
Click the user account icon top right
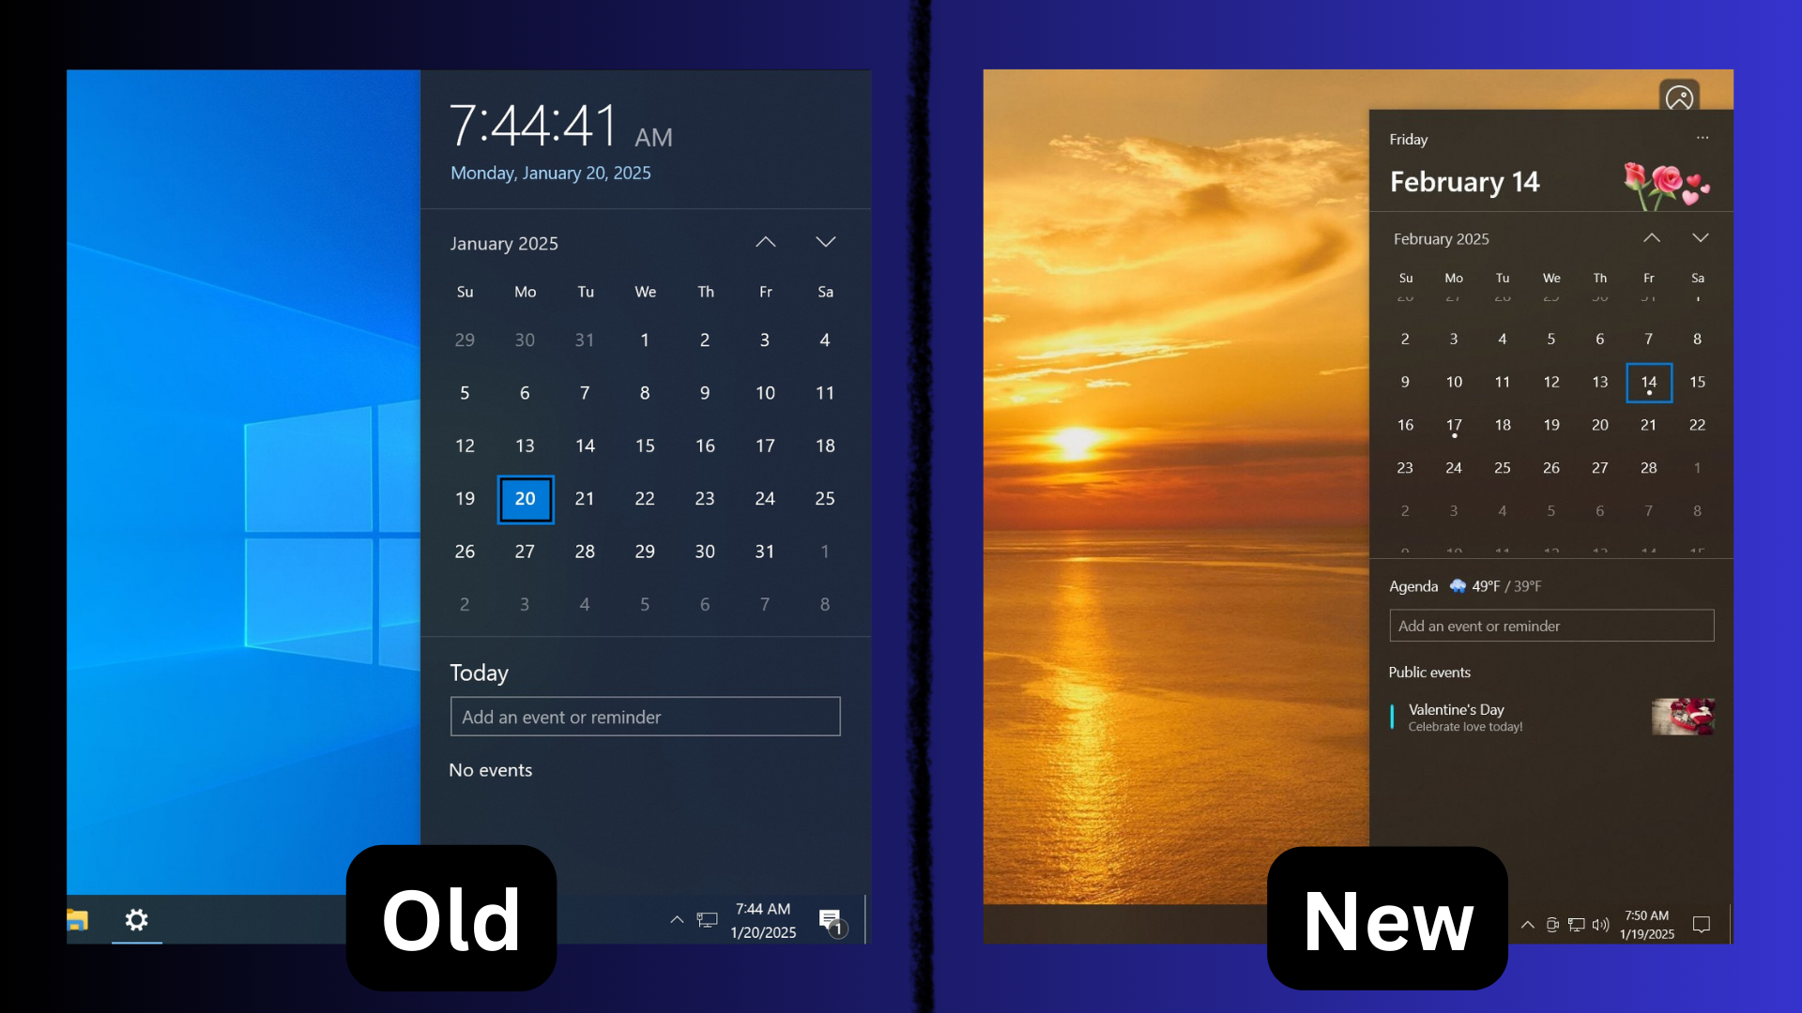pyautogui.click(x=1679, y=97)
